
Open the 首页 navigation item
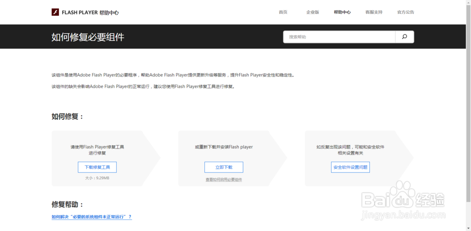(283, 12)
